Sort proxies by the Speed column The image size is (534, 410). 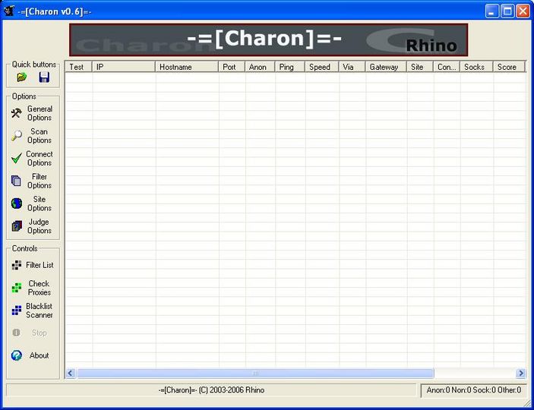pos(322,67)
